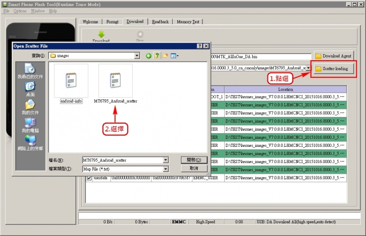366x236 pixels.
Task: Click the help question mark in the dialog
Action: click(x=200, y=46)
